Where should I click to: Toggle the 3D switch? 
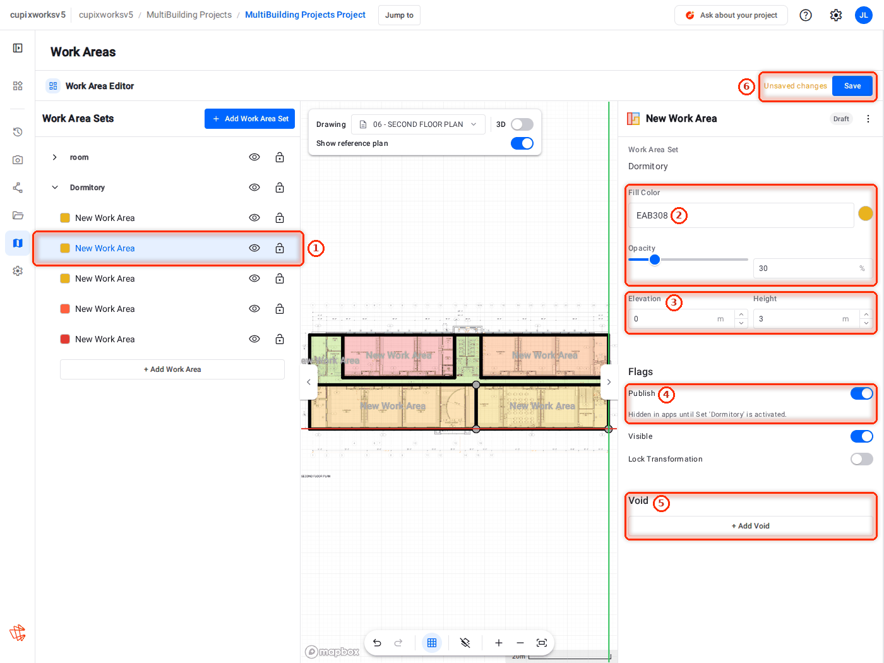pyautogui.click(x=522, y=124)
